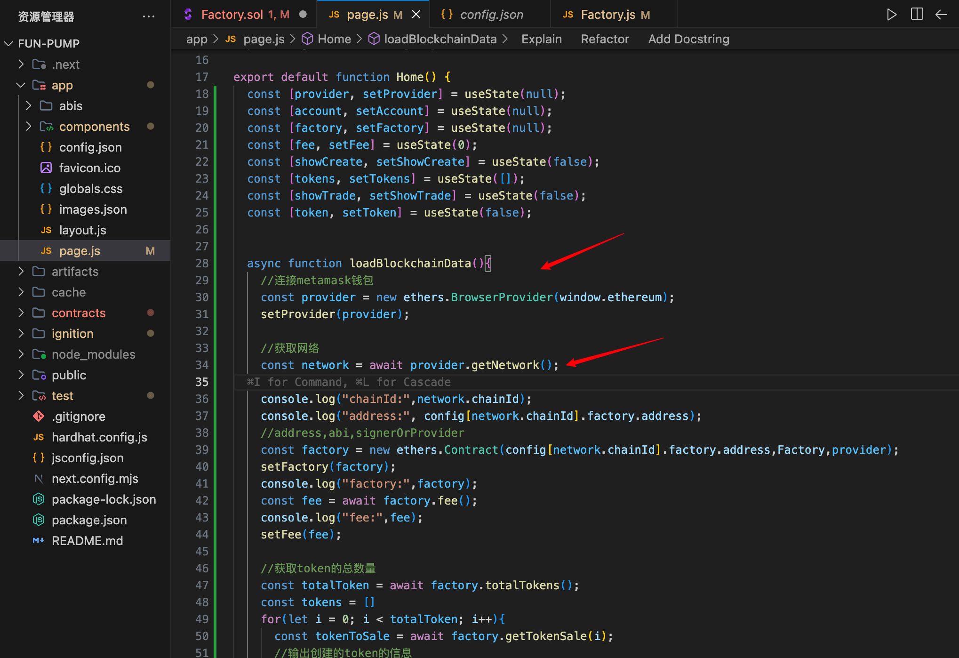Click page.js in the breadcrumb
This screenshot has width=959, height=658.
point(264,39)
